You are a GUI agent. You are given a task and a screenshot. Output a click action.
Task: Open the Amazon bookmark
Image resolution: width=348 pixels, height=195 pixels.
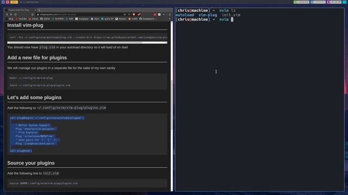coord(121,19)
